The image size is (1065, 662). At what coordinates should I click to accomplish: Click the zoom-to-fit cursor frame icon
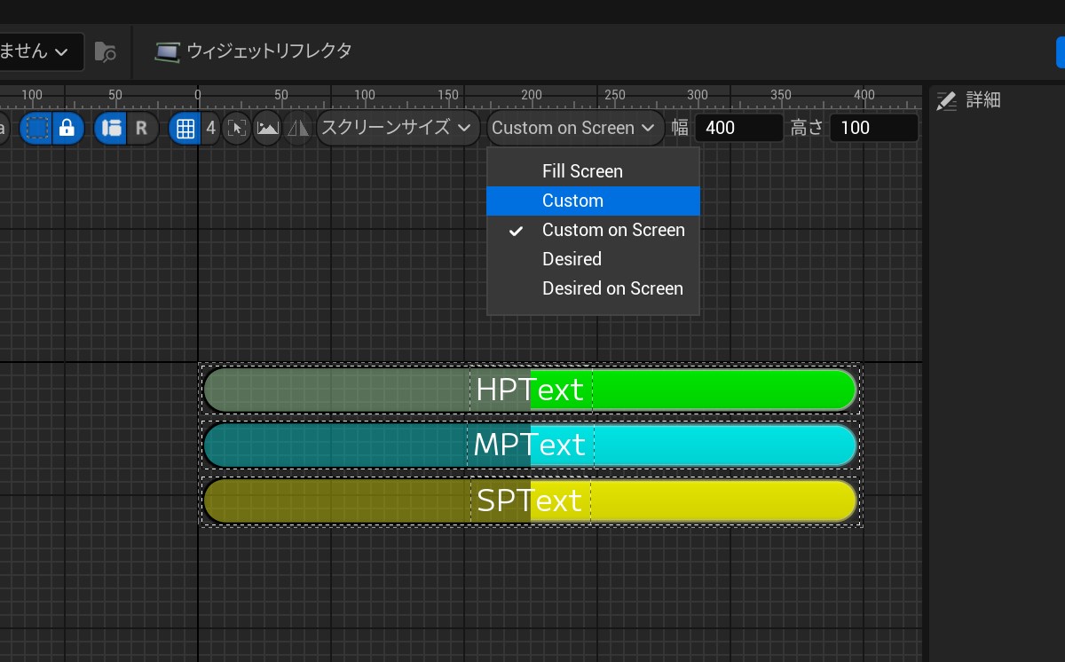tap(236, 128)
